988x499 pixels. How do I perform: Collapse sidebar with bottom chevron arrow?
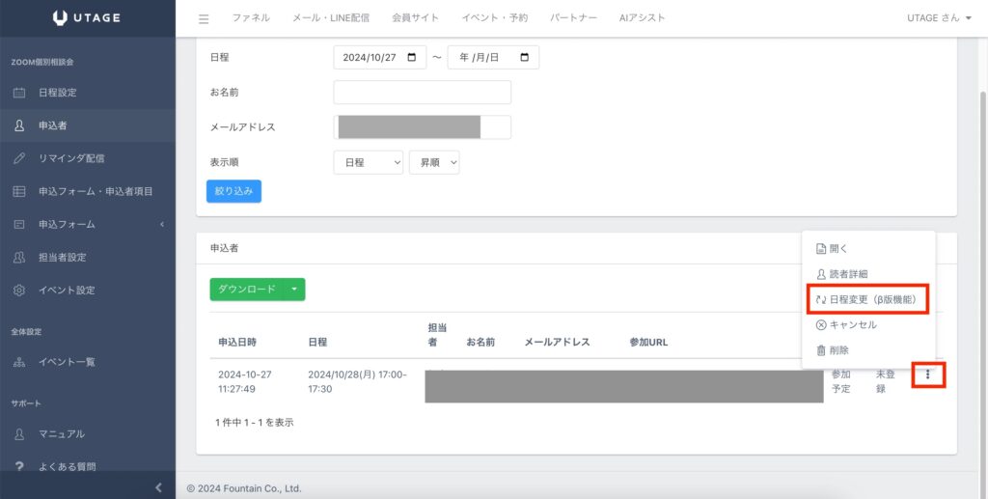pos(158,487)
